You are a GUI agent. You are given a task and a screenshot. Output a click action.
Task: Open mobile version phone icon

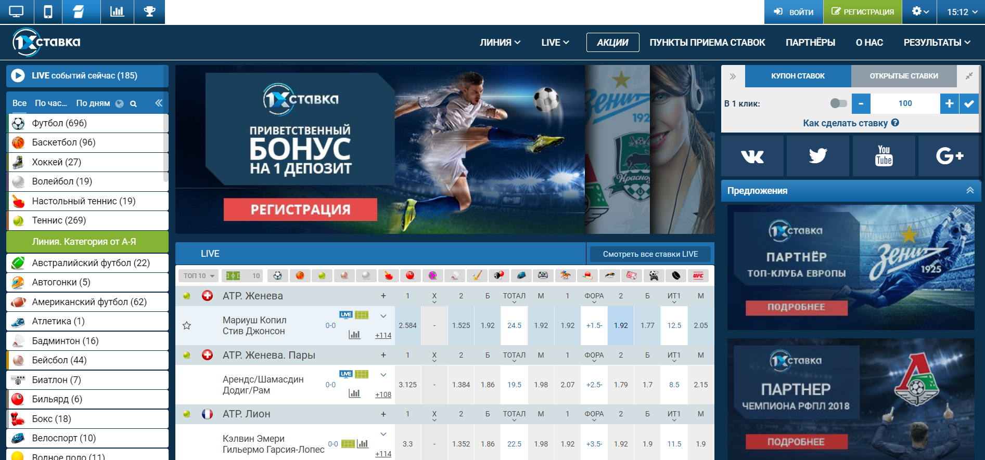48,11
